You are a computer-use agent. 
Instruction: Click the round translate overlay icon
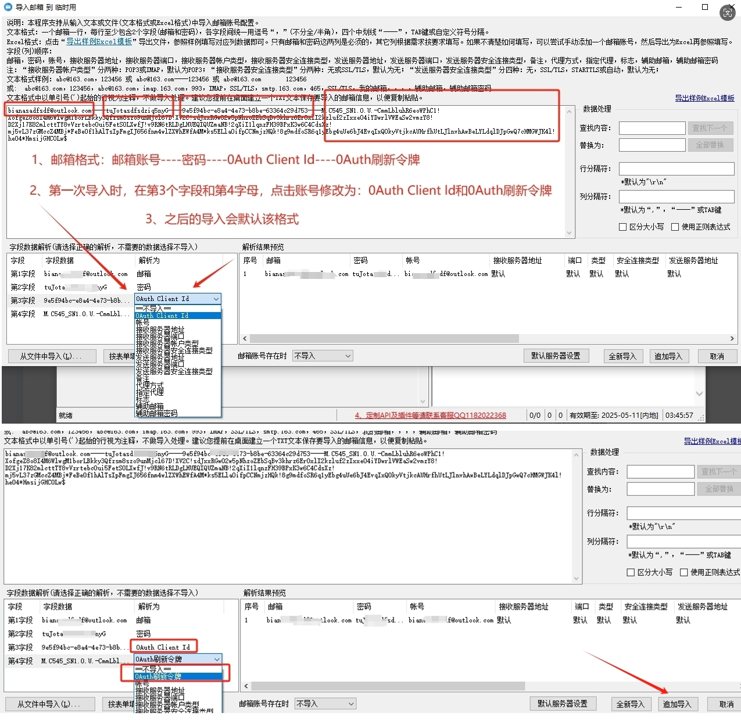(x=728, y=13)
